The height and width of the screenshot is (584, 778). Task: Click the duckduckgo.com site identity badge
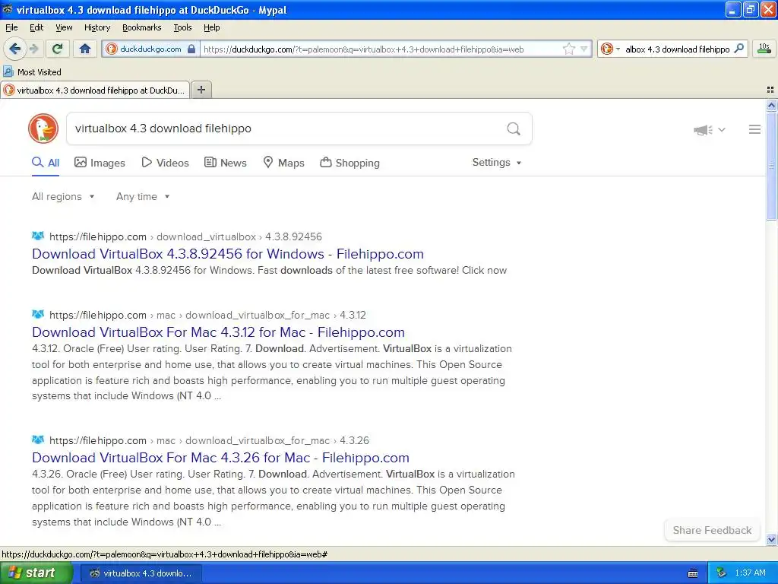tap(151, 49)
